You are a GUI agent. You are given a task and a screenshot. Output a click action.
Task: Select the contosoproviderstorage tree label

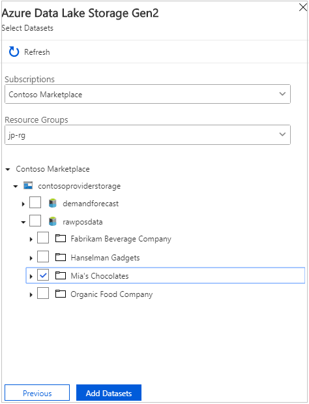(x=80, y=186)
